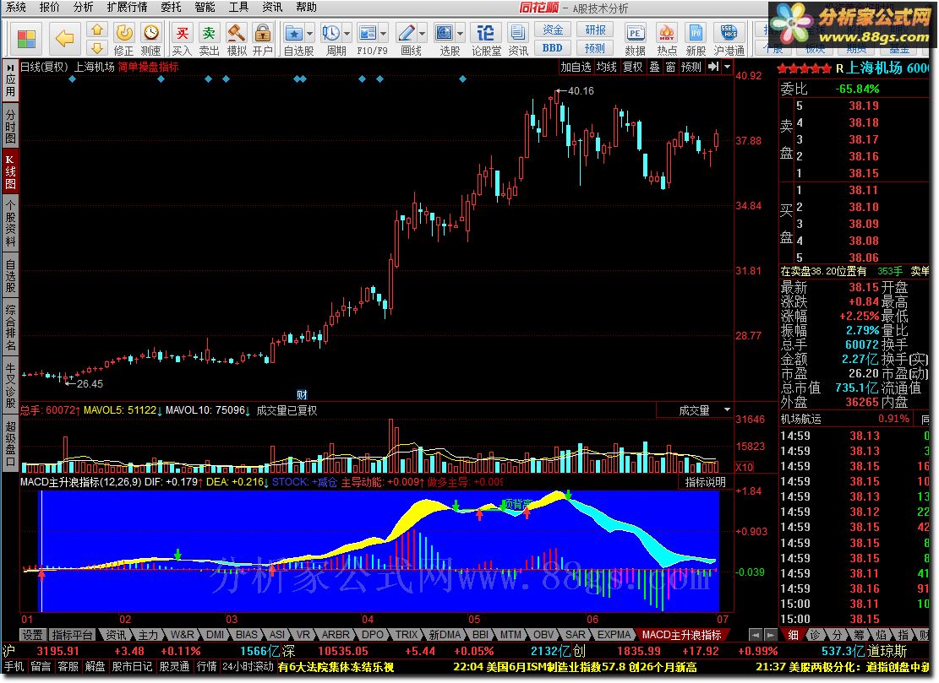Expand the 自选股 dropdown arrow

(309, 34)
